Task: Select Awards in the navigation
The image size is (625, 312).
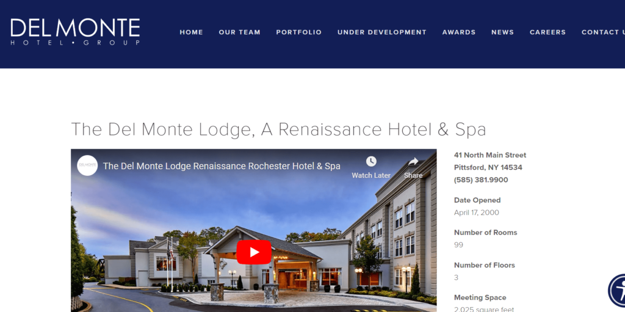Action: pyautogui.click(x=459, y=32)
